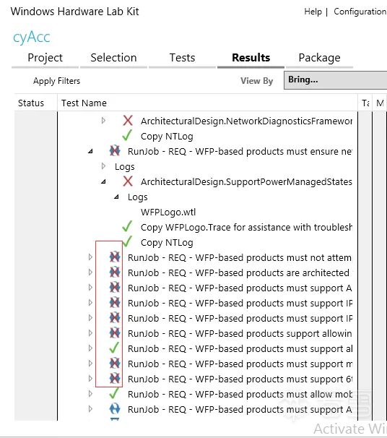This screenshot has height=438, width=387.
Task: Click the Apply Filters button
Action: (56, 81)
